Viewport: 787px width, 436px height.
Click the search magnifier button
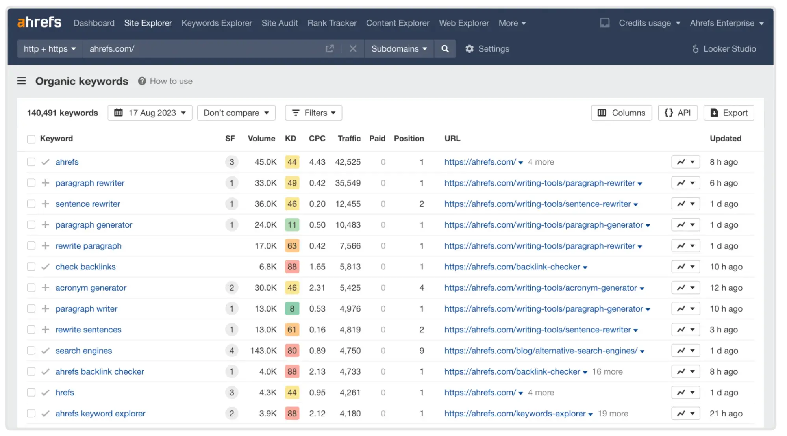point(445,48)
